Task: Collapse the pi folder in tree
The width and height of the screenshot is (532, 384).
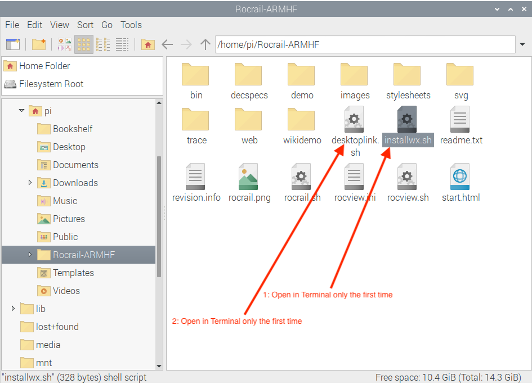Action: 22,111
